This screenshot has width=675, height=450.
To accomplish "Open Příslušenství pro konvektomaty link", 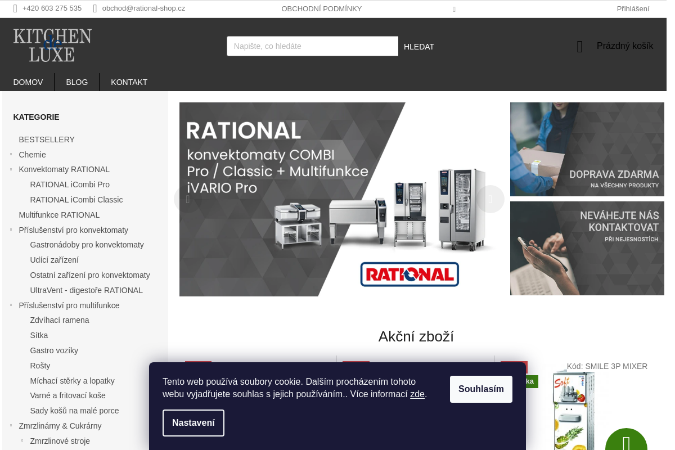I will [x=74, y=230].
